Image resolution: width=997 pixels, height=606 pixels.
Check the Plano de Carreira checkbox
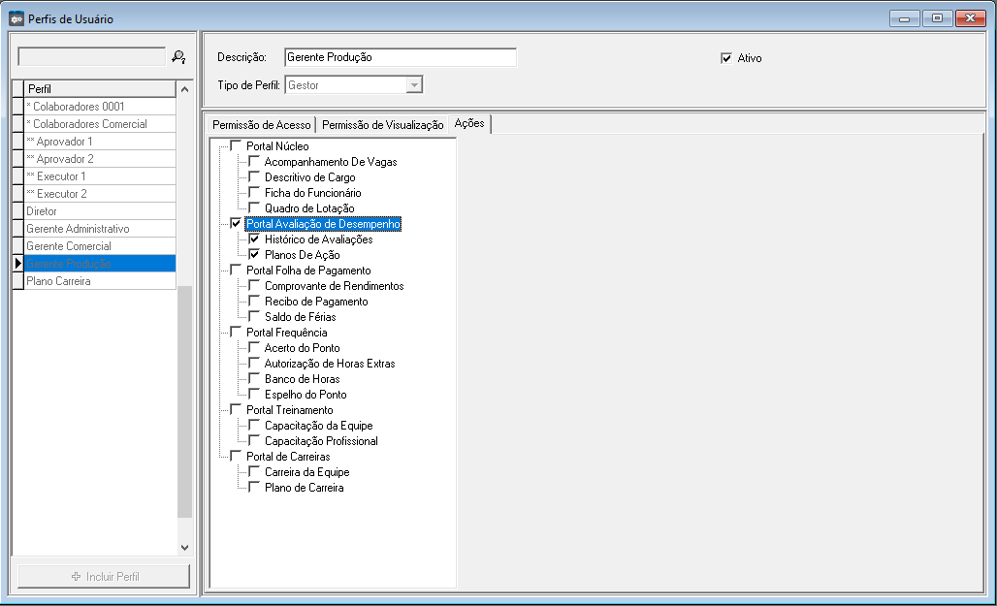(x=254, y=488)
